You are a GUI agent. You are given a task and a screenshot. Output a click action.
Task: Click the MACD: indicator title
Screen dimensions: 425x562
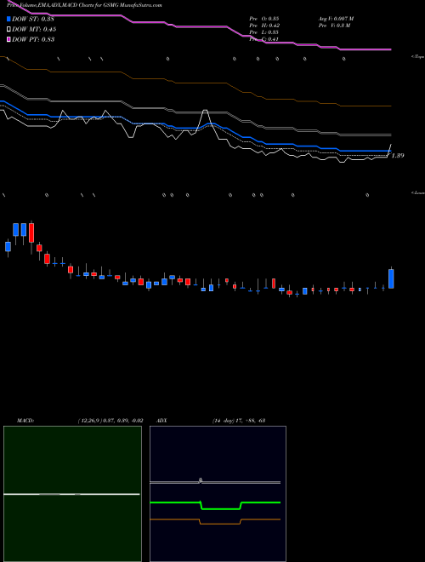pos(25,421)
